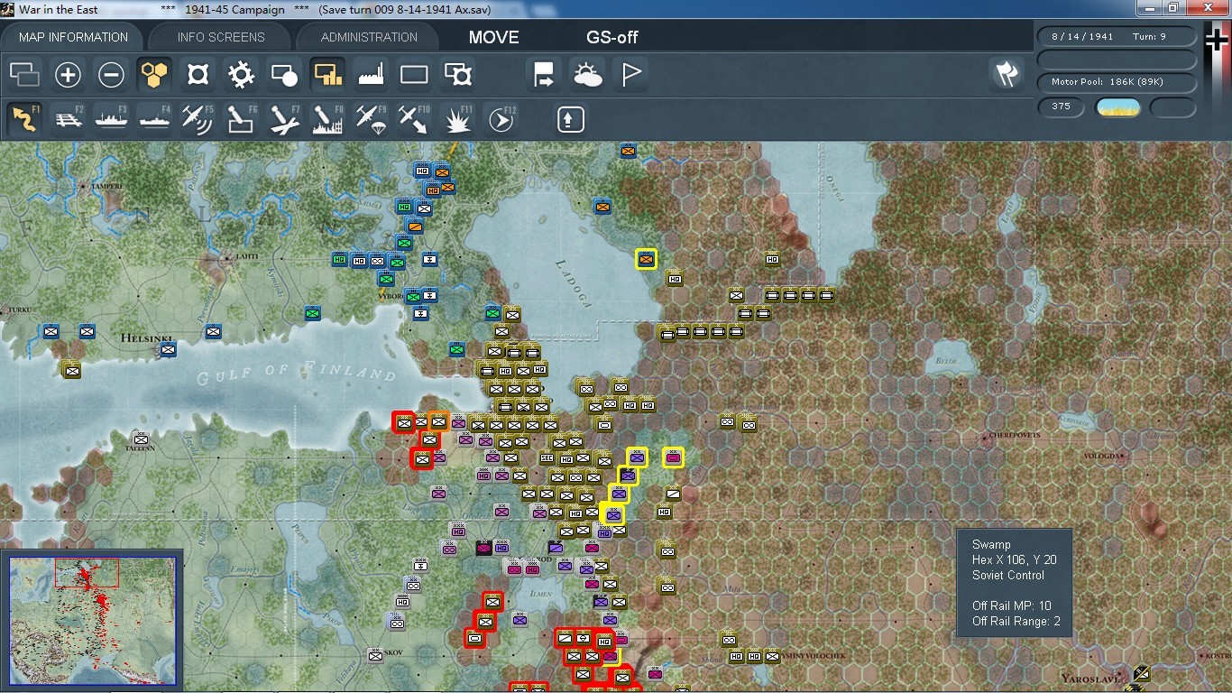Click the Gulf of Finland label
Image resolution: width=1232 pixels, height=693 pixels.
296,372
